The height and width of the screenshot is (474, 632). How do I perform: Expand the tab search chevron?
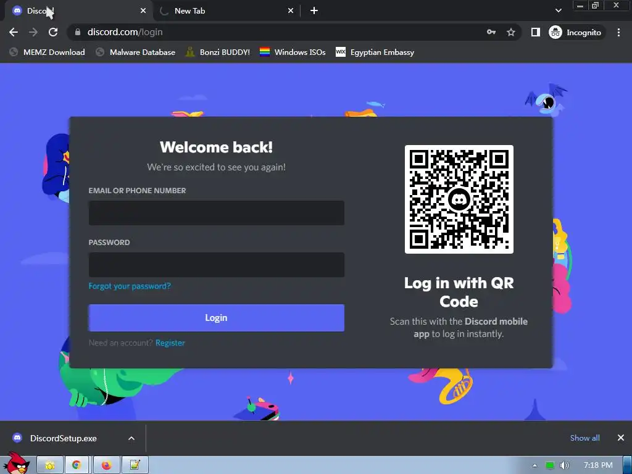(x=558, y=10)
